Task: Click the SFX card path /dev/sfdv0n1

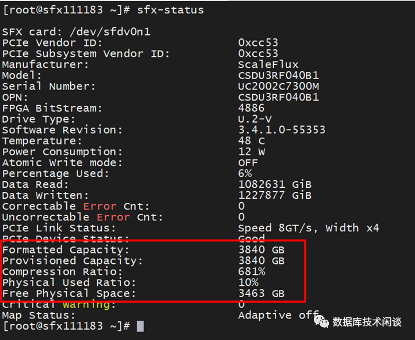Action: point(110,32)
